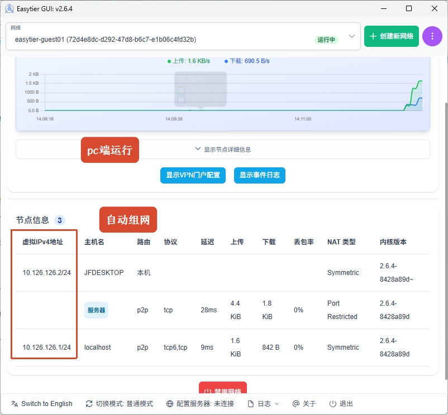
Task: Click the Easytier app icon in title bar
Action: point(9,8)
